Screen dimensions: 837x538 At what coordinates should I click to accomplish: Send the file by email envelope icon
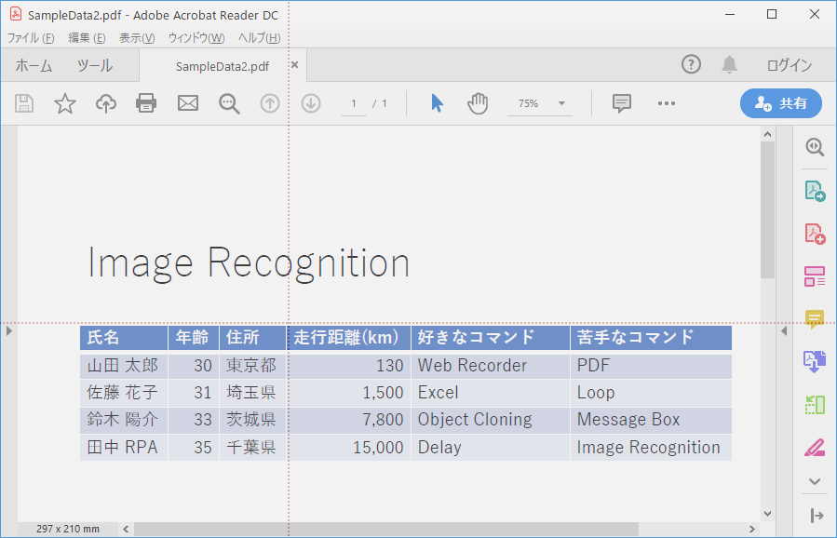(188, 103)
